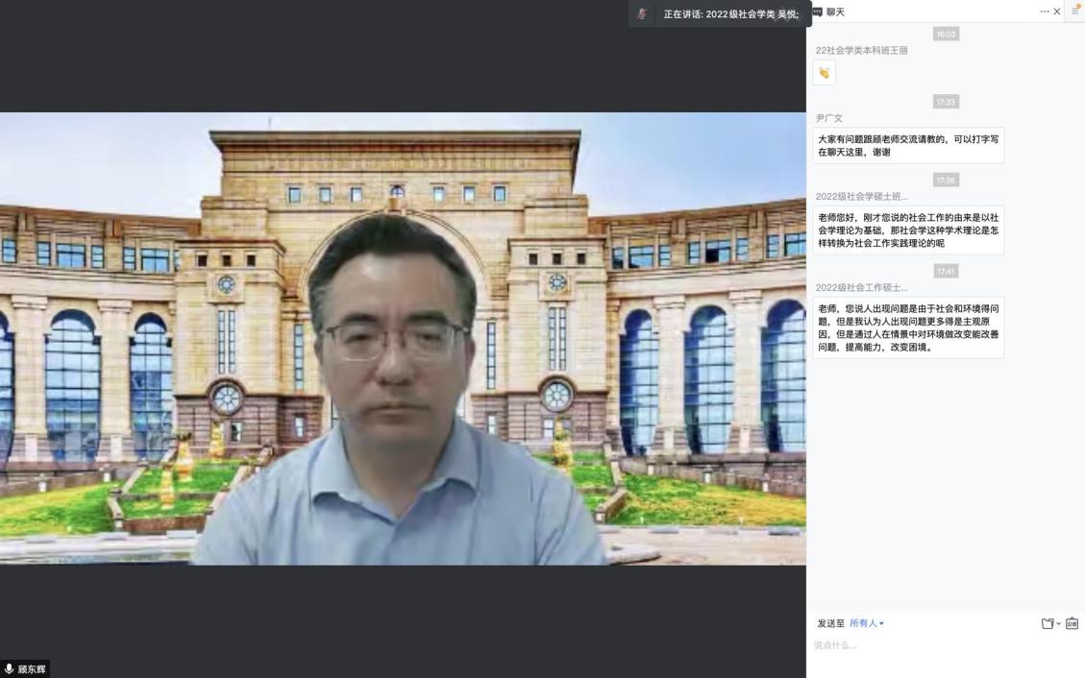Select message starting with 大家有问题跟顾老师交流

(908, 145)
